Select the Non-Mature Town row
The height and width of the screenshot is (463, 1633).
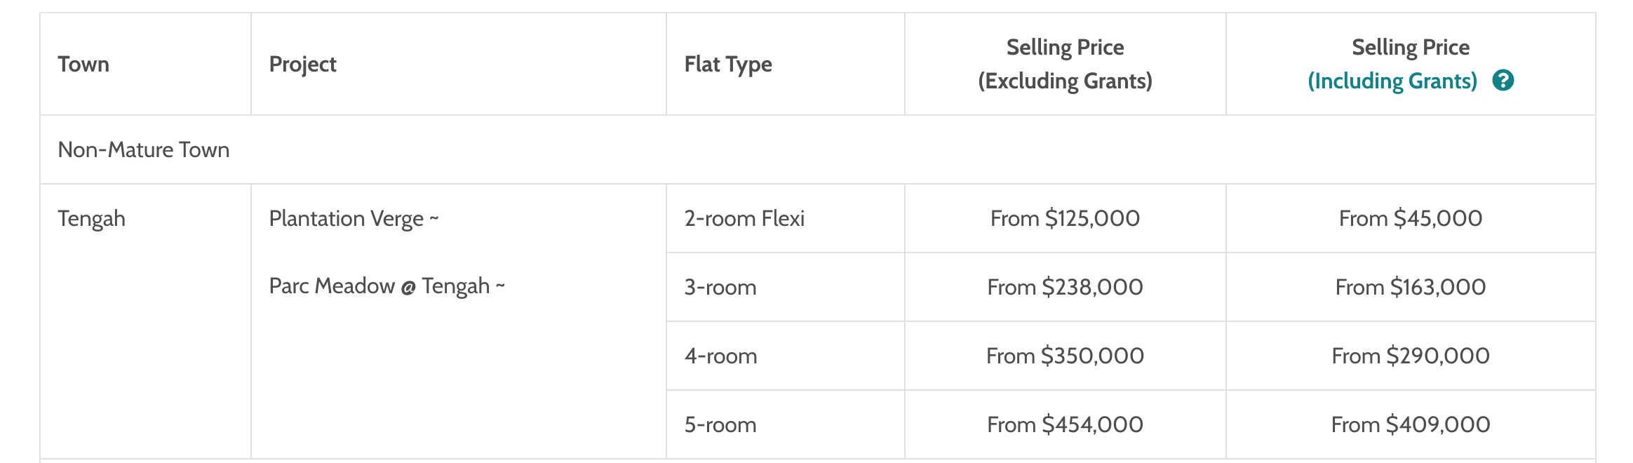[x=818, y=150]
